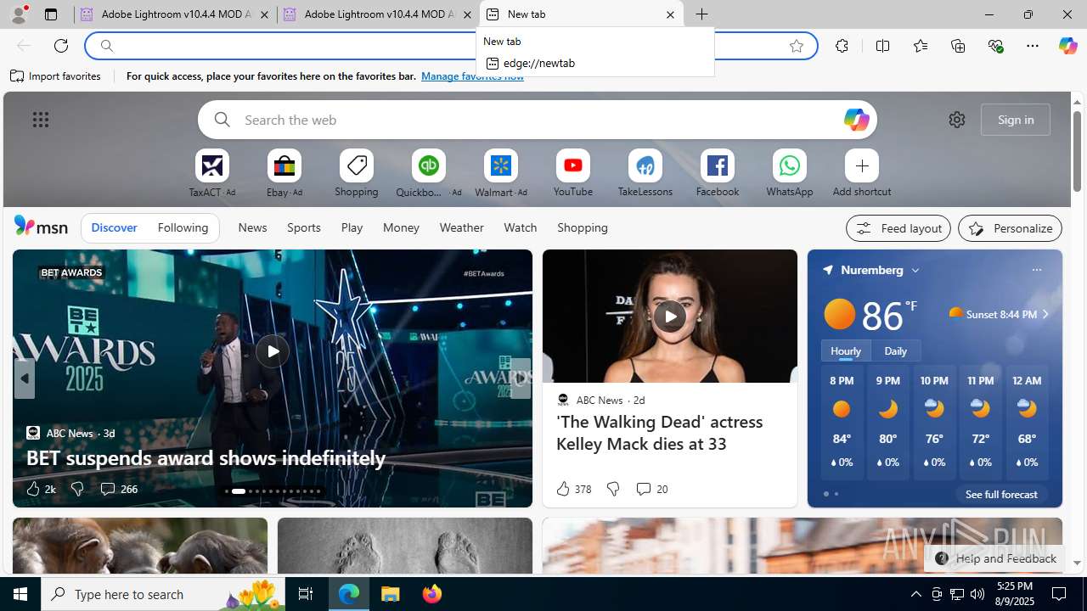Open the Weather category
This screenshot has width=1087, height=611.
461,227
